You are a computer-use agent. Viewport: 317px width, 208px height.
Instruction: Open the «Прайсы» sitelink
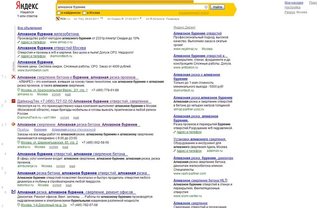click(x=23, y=130)
